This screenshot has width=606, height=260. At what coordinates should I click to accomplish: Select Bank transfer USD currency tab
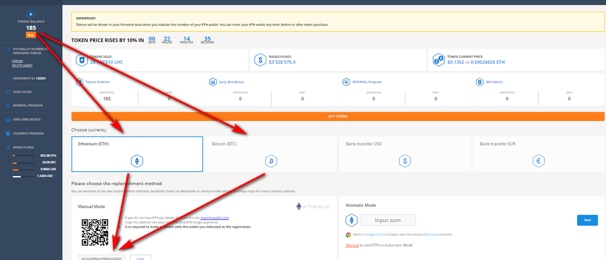405,154
